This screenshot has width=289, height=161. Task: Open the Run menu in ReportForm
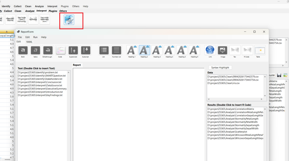(x=35, y=37)
